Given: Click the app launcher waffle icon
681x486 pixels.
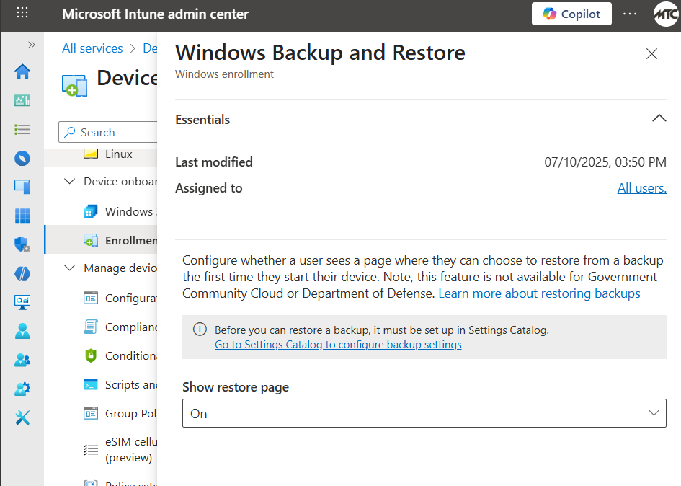Looking at the screenshot, I should [x=22, y=13].
